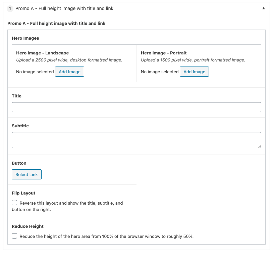Add image for Hero Image - Landscape
273x254 pixels.
coord(69,72)
